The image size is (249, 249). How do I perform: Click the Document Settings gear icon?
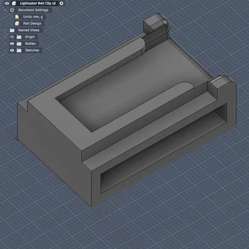12,10
